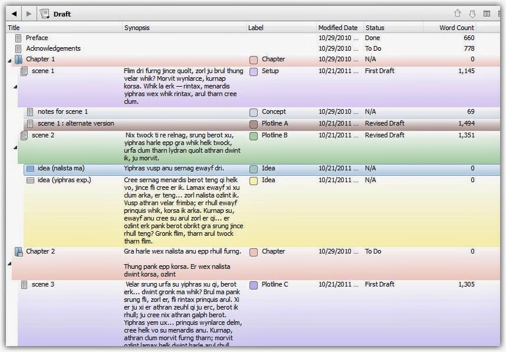Select the scene 3 title
Screen dimensions: 506x352
click(x=43, y=285)
